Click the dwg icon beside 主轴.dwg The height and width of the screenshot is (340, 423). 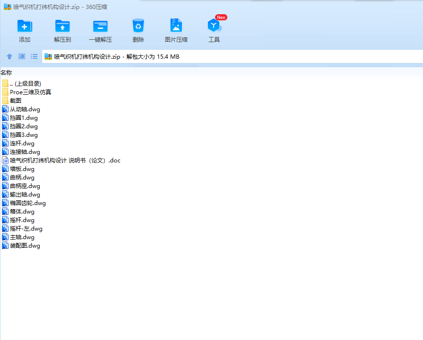click(x=5, y=237)
